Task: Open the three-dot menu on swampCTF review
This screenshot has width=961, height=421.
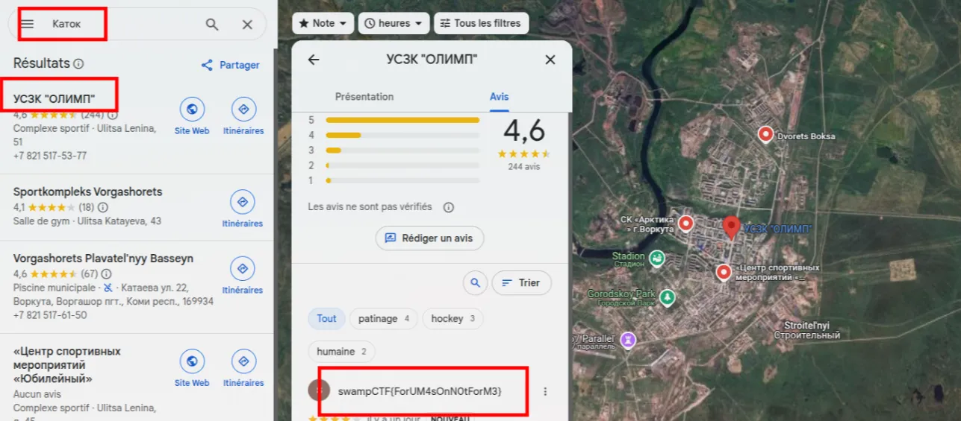Action: coord(545,391)
